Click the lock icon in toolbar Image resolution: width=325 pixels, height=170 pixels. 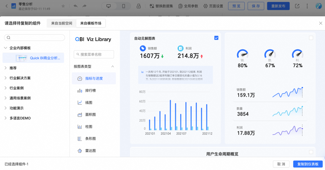point(139,6)
